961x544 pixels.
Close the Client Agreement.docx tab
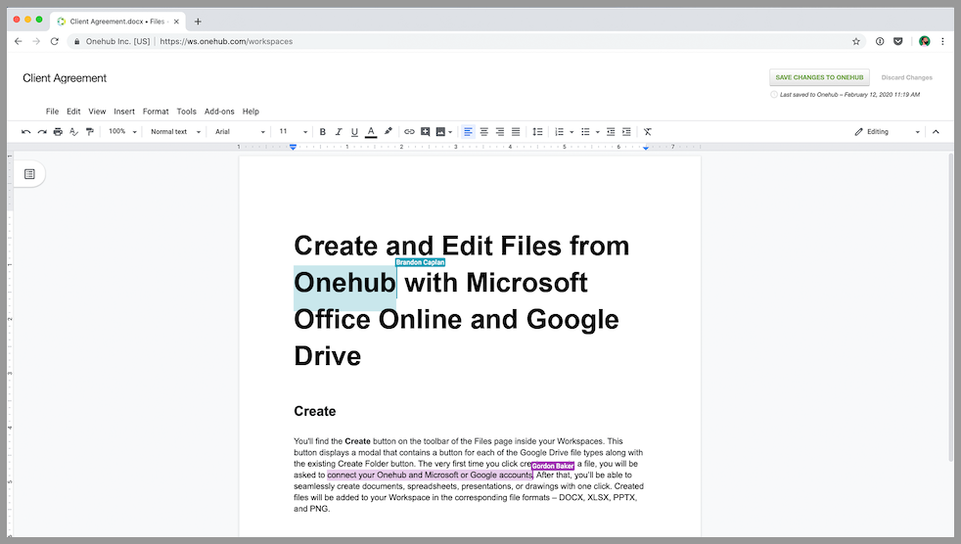tap(176, 22)
